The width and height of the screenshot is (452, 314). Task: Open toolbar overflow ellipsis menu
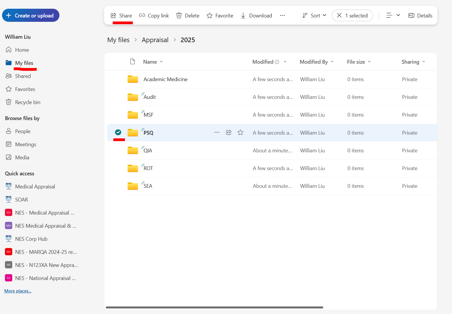[x=282, y=16]
